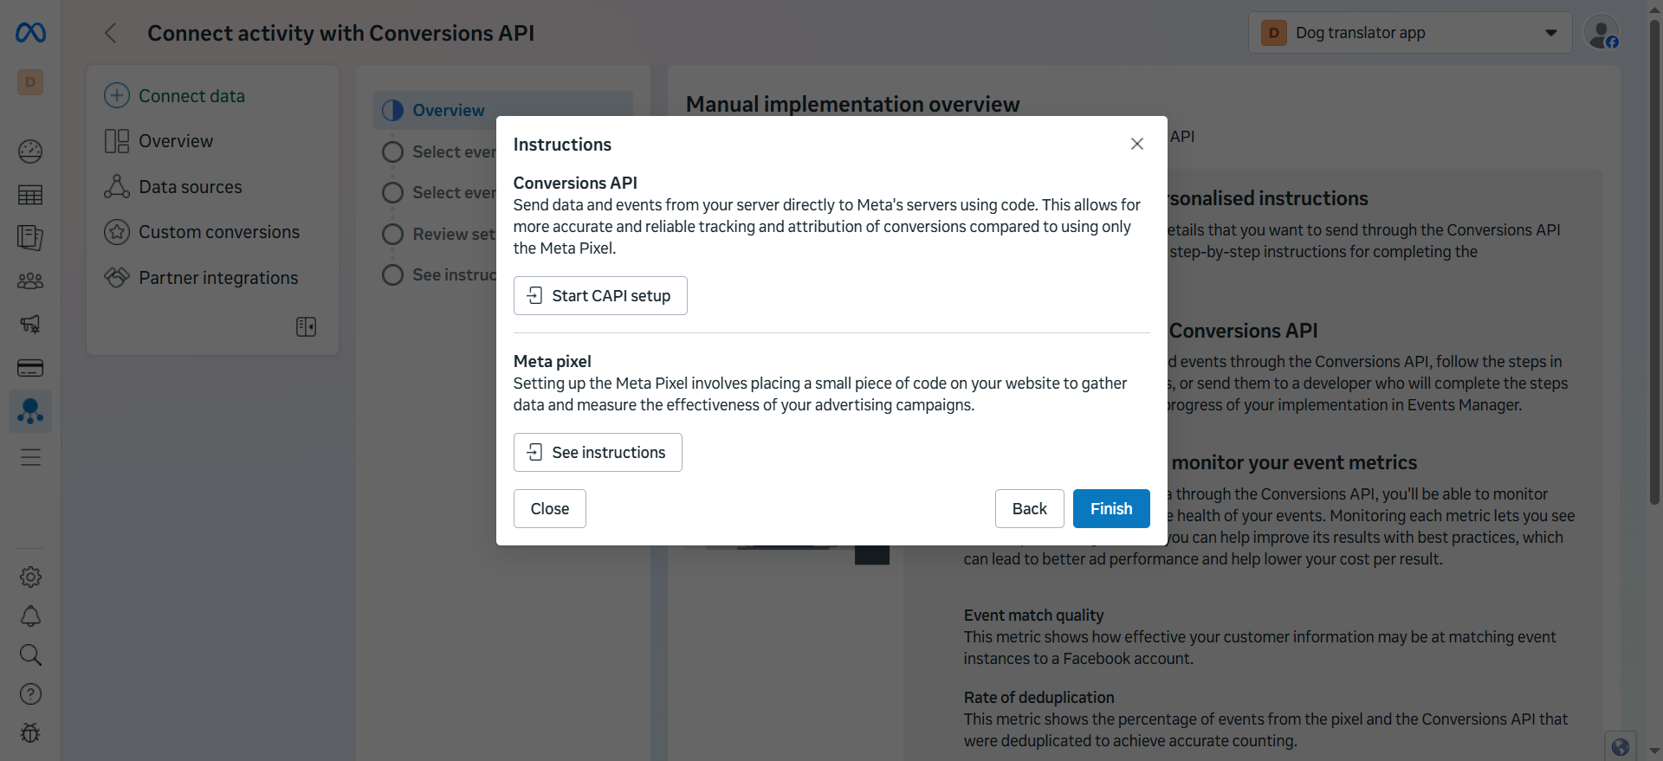Click the search magnifier in left sidebar
The image size is (1663, 761).
[x=30, y=655]
